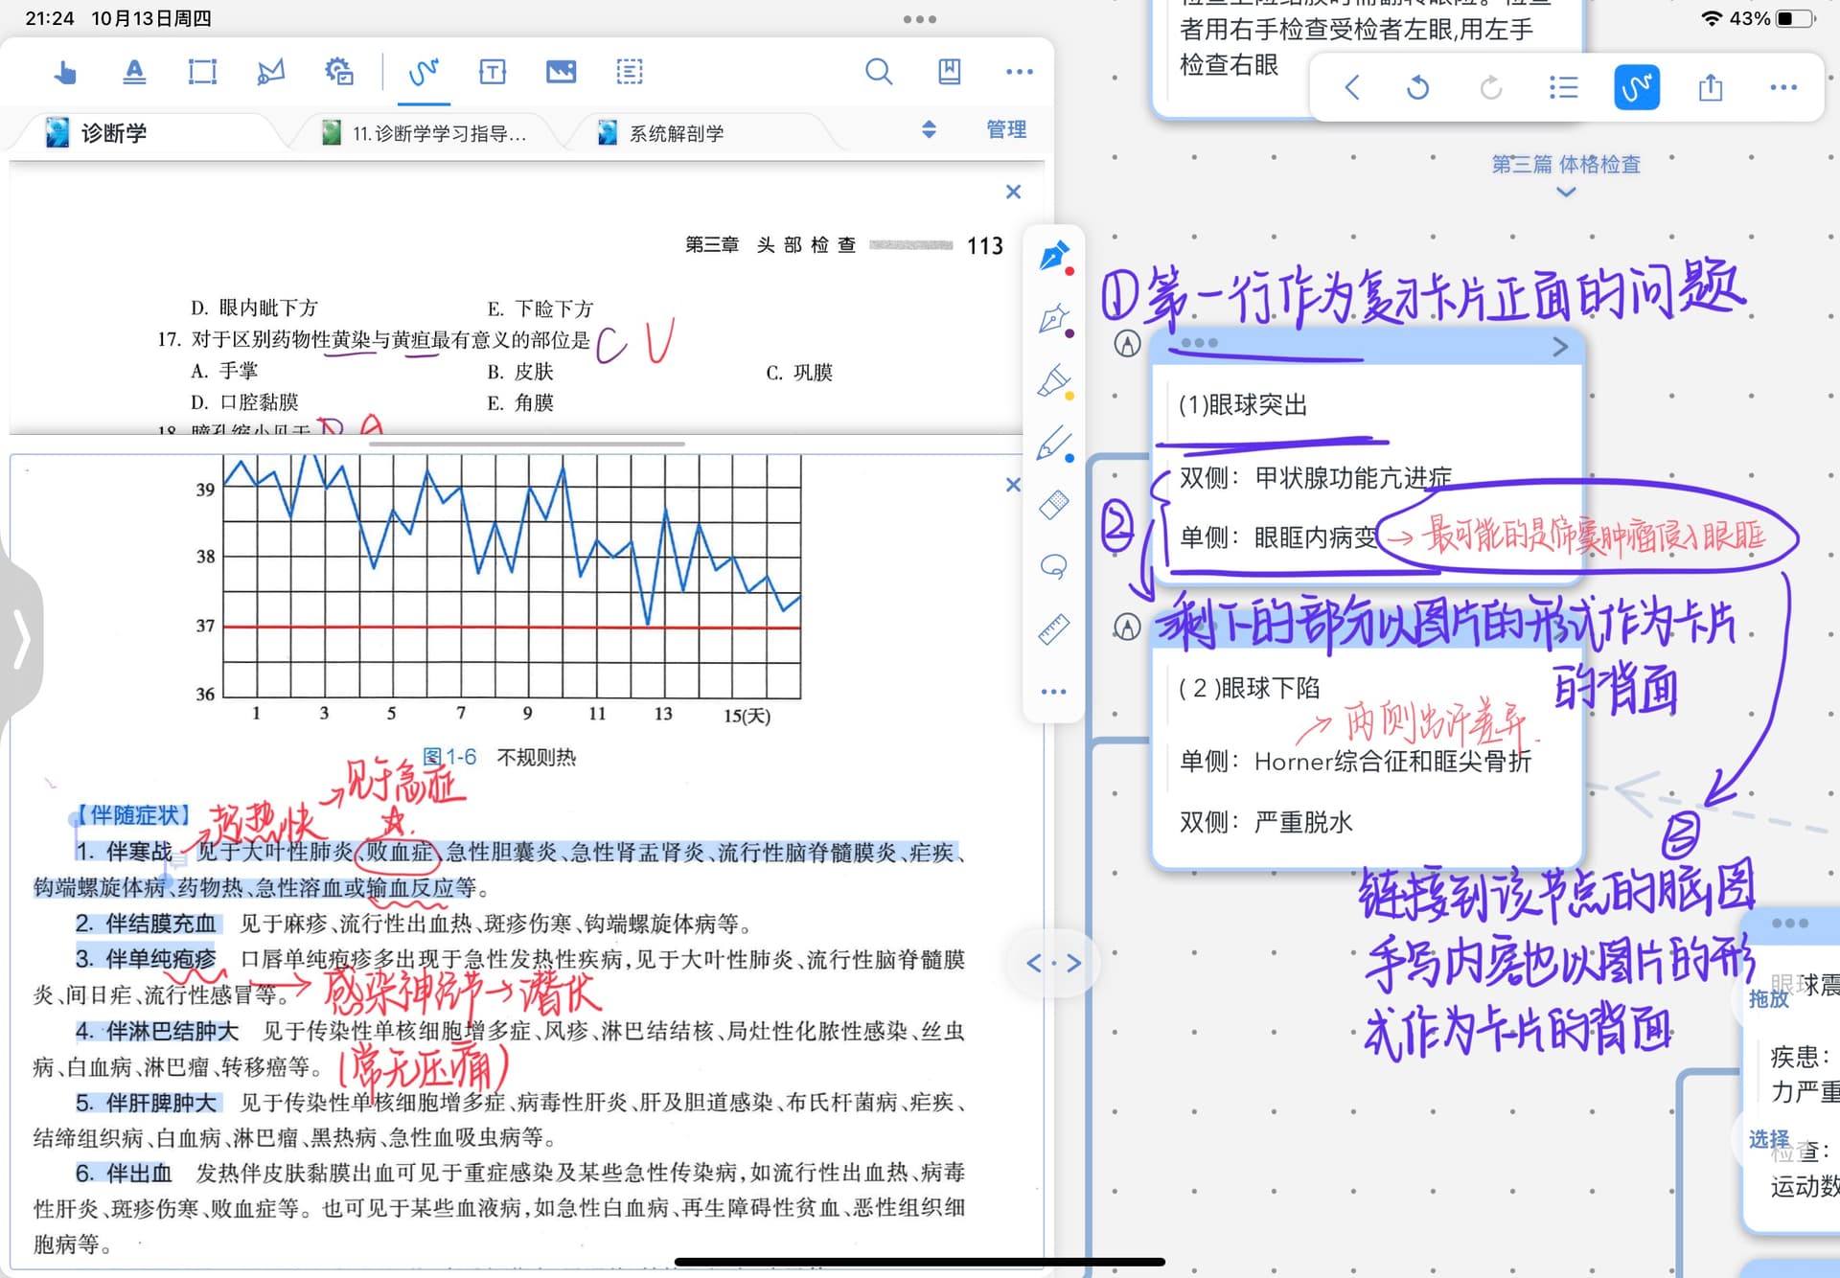Tap the 图1-6 不规则热 figure caption

[x=499, y=757]
